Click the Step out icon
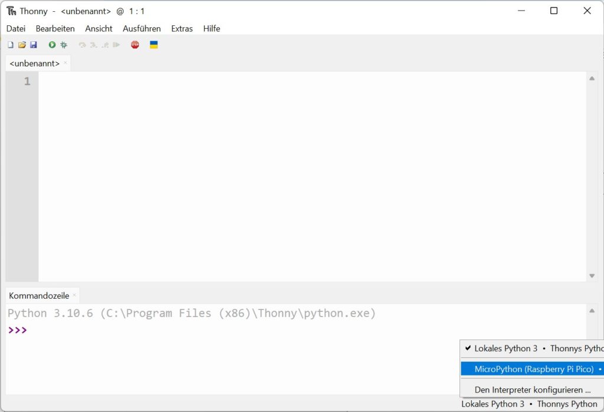 (x=105, y=45)
